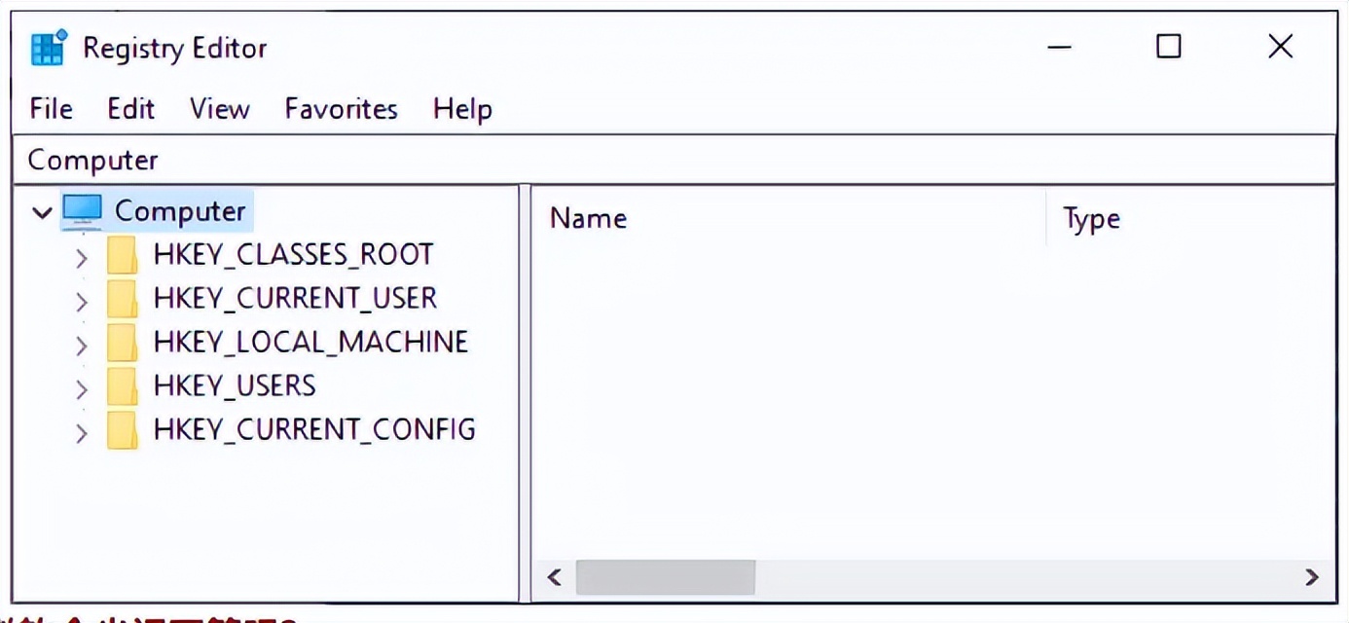Click the HKEY_CURRENT_USER folder icon

click(x=122, y=299)
